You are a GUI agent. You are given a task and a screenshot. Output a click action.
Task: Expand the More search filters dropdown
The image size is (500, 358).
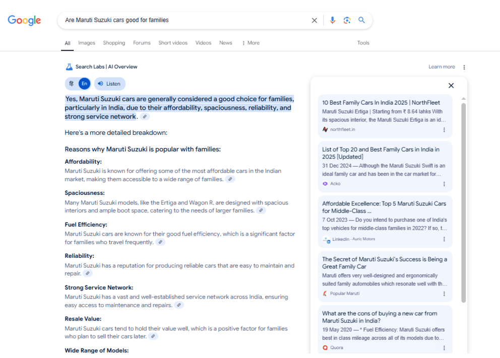251,43
